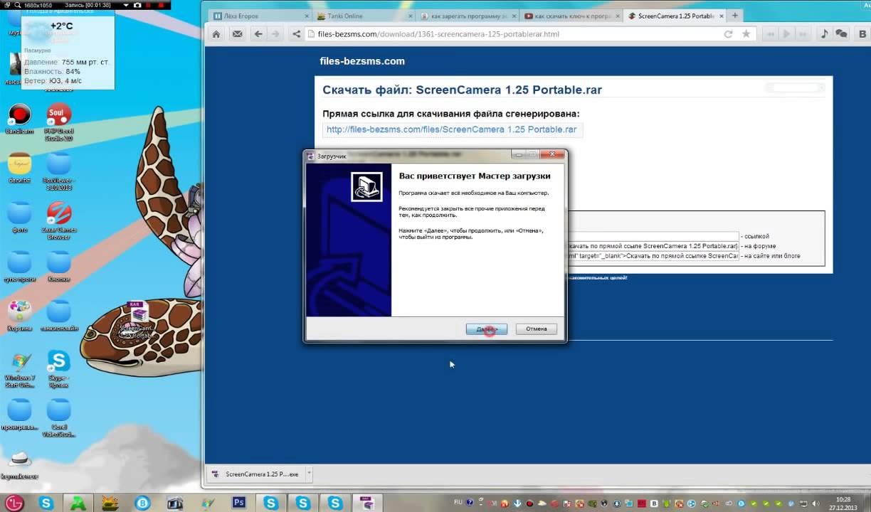Switch to the 'как зарегать программу' tab
871x512 pixels.
coord(468,16)
